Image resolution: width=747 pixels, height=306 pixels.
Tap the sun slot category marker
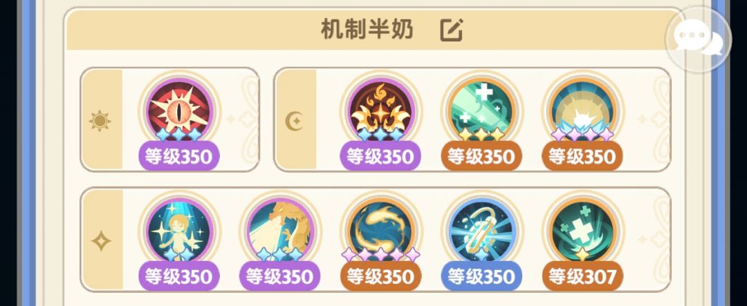click(x=100, y=121)
